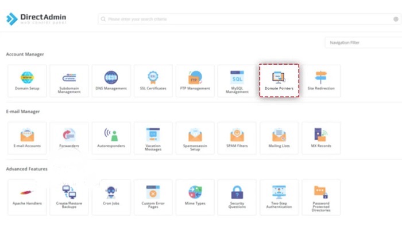
Task: Open Spamassassin Setup
Action: click(x=195, y=138)
